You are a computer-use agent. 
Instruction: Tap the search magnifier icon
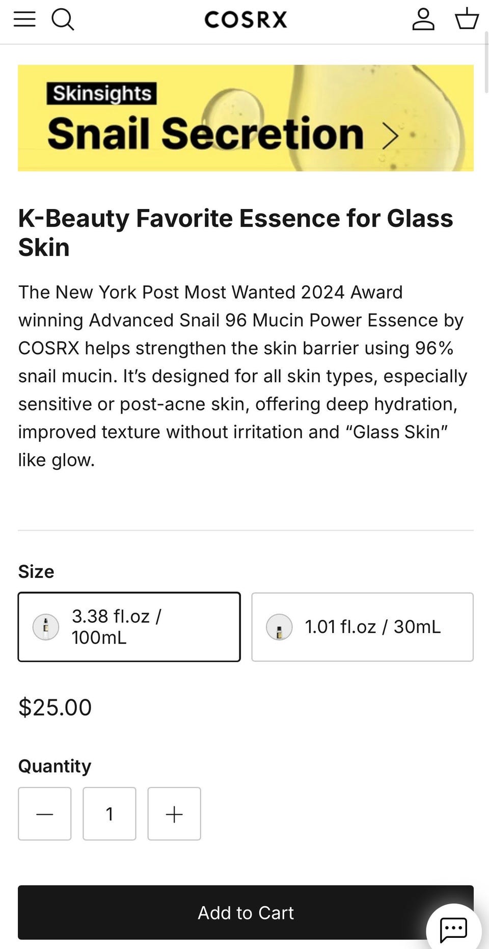tap(63, 19)
